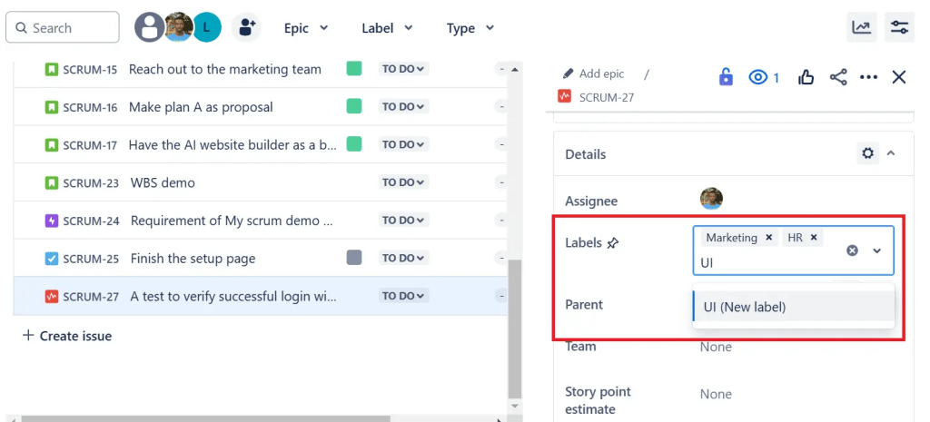Open issue 'WBS demo'

point(163,182)
